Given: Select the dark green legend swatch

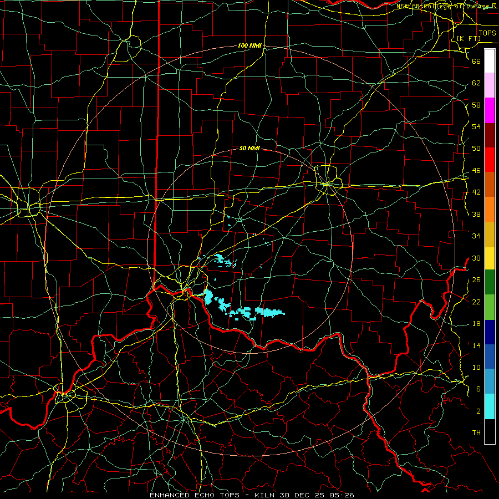Looking at the screenshot, I should coord(490,282).
